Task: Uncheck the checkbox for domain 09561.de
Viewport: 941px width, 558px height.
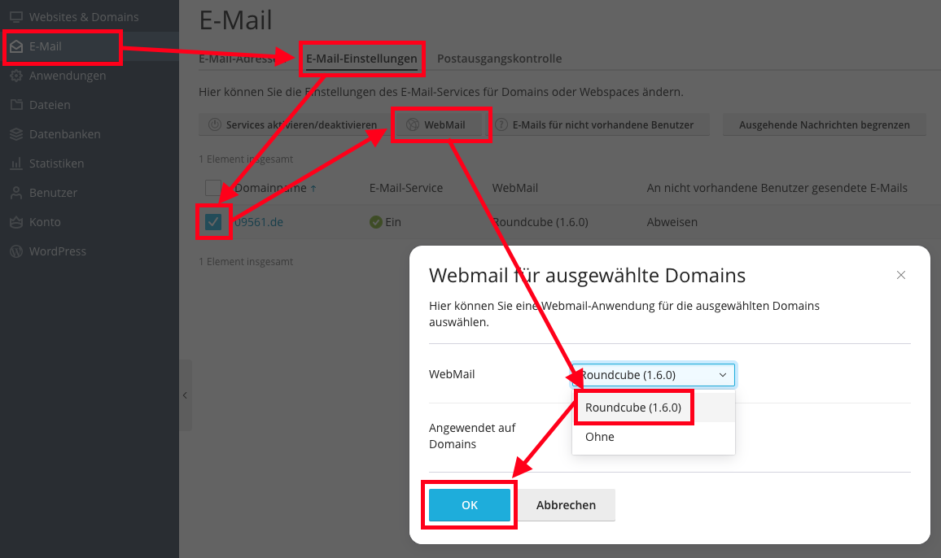Action: click(213, 222)
